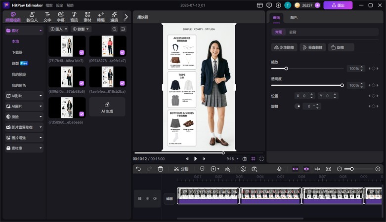Screen dimensions: 386x222
Task: Open the 設定 settings menu
Action: [59, 5]
